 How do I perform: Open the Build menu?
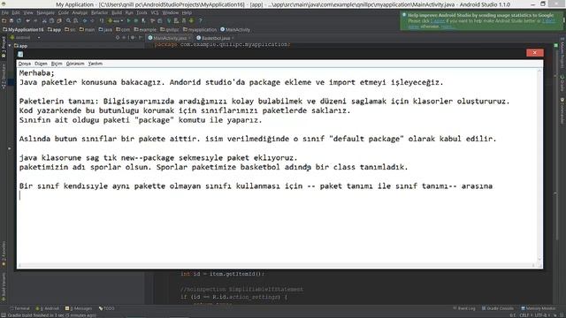117,12
